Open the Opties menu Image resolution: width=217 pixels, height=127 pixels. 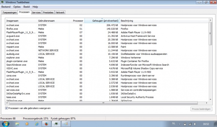[17, 7]
